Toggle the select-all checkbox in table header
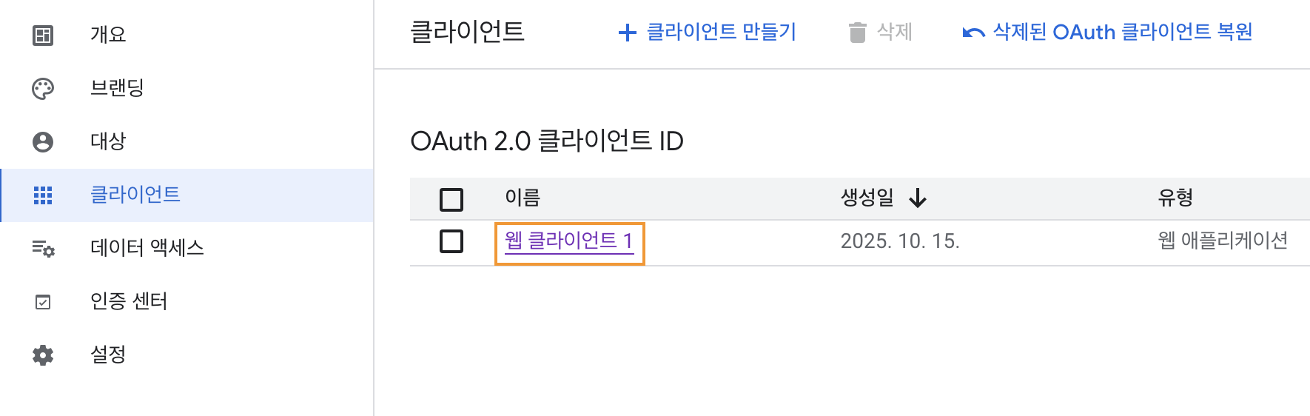The image size is (1310, 416). coord(451,199)
